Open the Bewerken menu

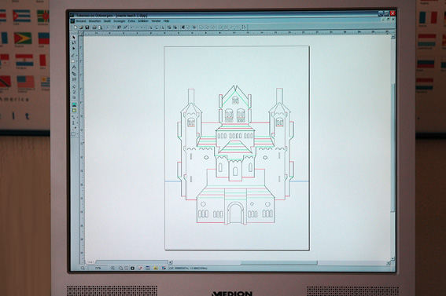(x=94, y=21)
